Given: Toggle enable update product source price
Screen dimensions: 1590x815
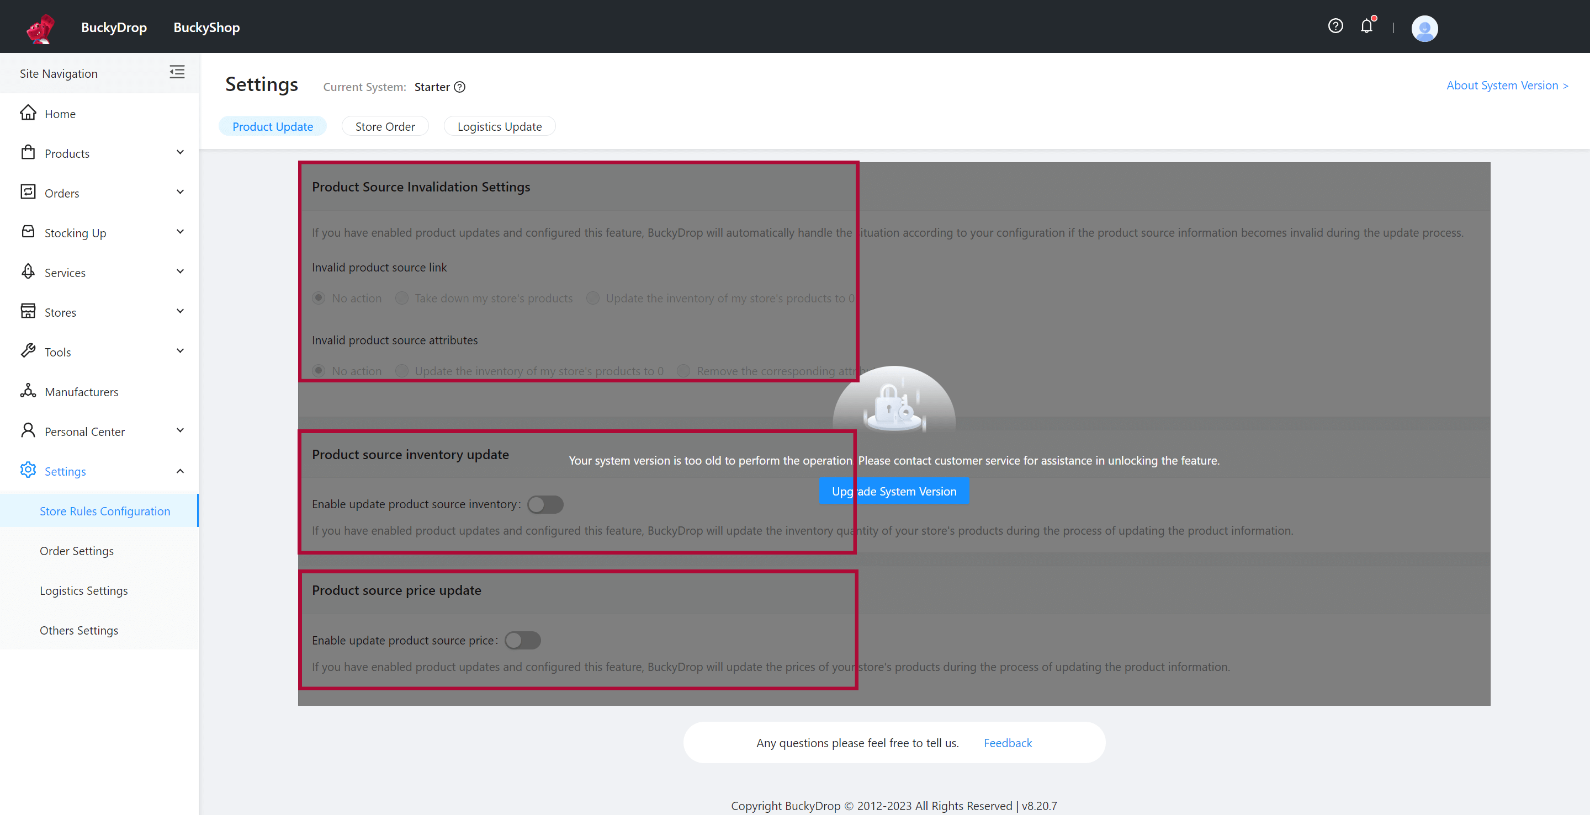Looking at the screenshot, I should 523,640.
